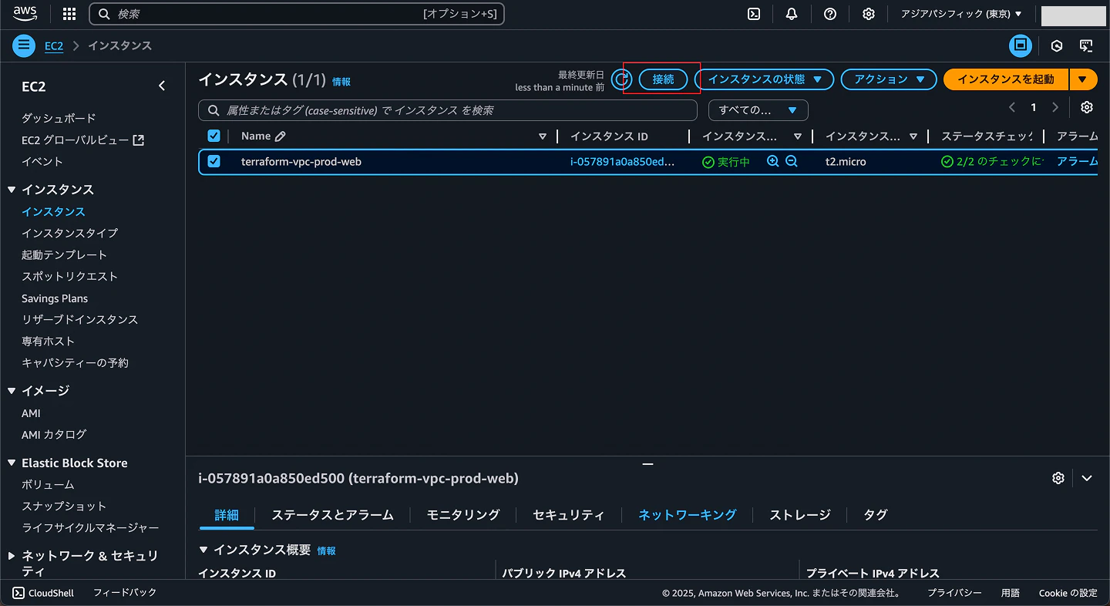This screenshot has width=1110, height=606.
Task: Click the hamburger navigation icon in the sidebar
Action: [x=23, y=45]
